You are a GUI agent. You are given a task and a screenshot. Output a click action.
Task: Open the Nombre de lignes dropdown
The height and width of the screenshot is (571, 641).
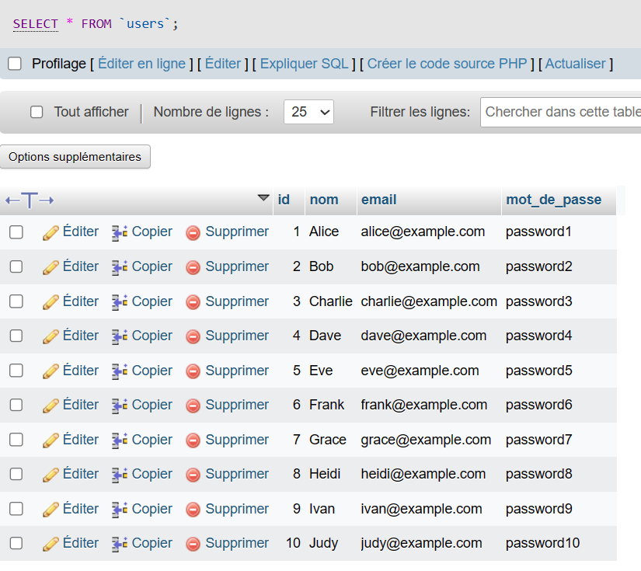pos(308,112)
